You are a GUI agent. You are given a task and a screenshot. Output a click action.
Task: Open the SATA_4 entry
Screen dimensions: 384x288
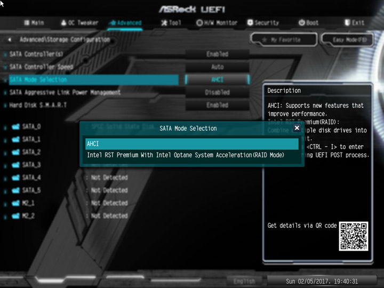pos(31,178)
